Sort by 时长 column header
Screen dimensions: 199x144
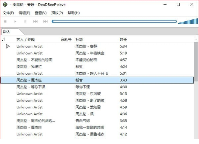(x=123, y=40)
